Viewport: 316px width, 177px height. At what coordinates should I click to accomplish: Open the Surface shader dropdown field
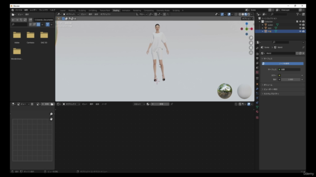(x=289, y=69)
